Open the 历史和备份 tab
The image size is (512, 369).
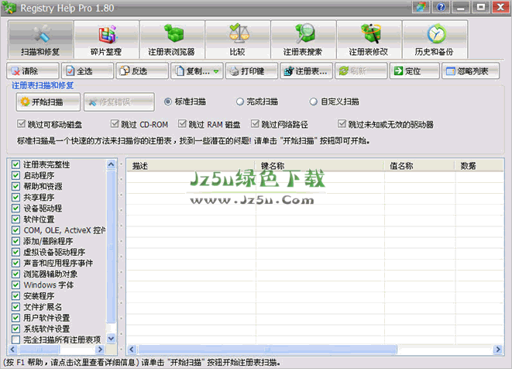435,40
